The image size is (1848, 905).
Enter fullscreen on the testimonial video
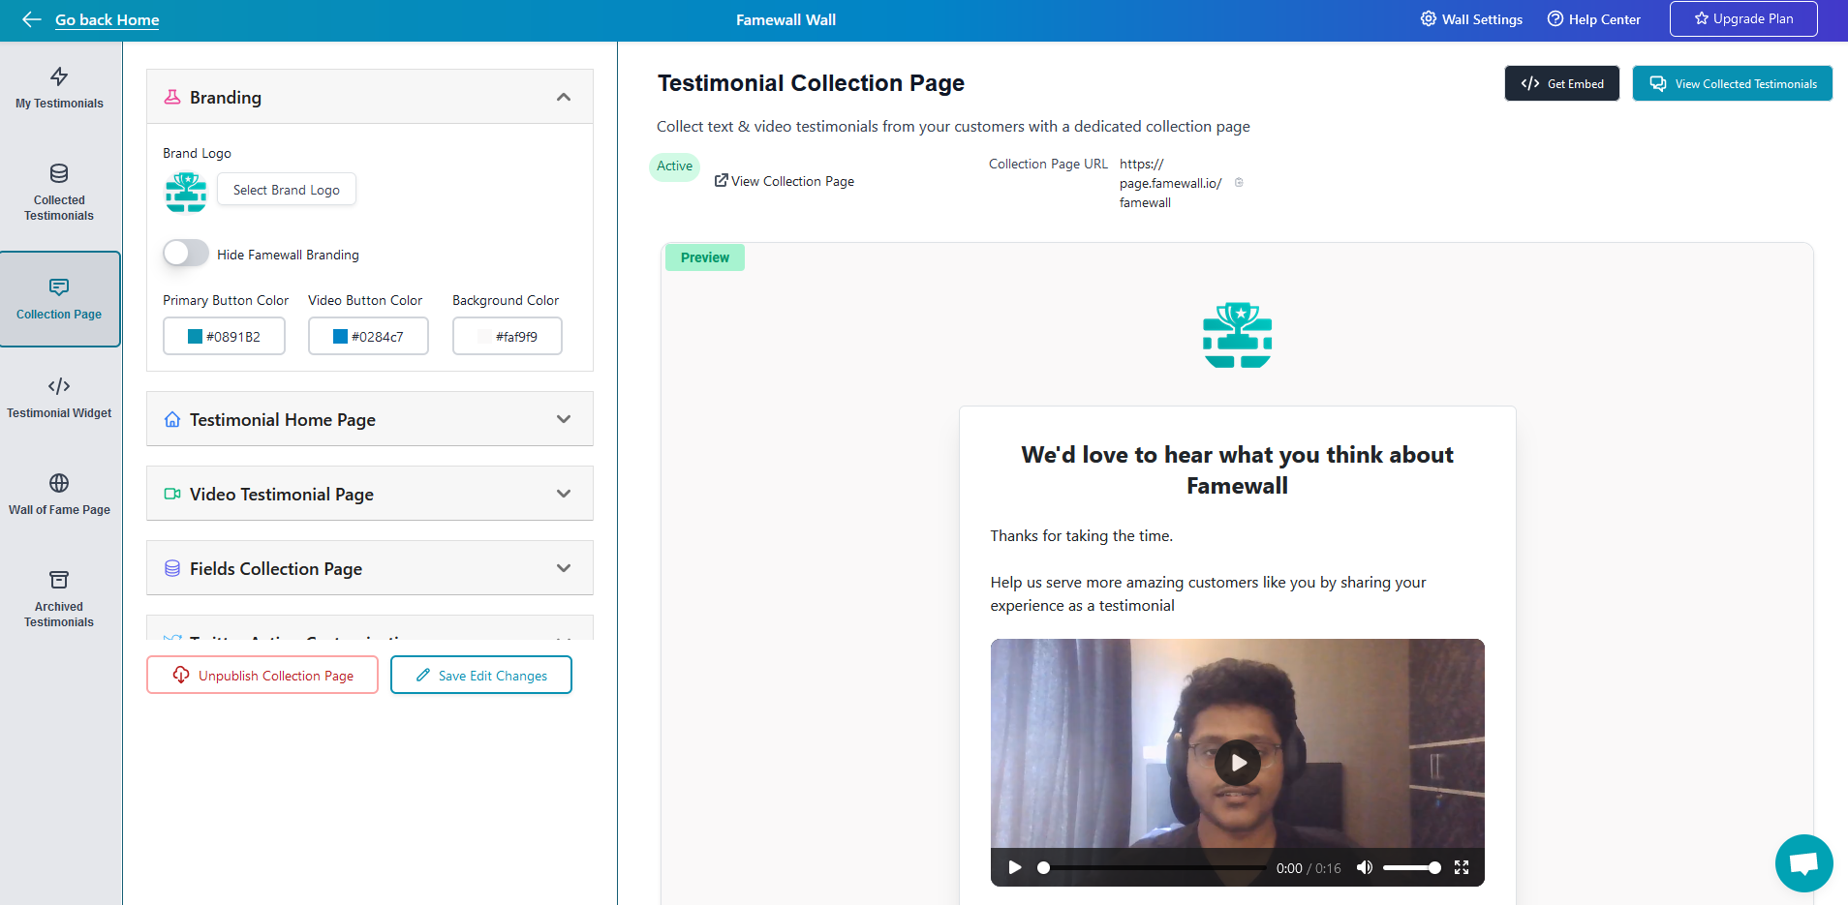pyautogui.click(x=1462, y=867)
